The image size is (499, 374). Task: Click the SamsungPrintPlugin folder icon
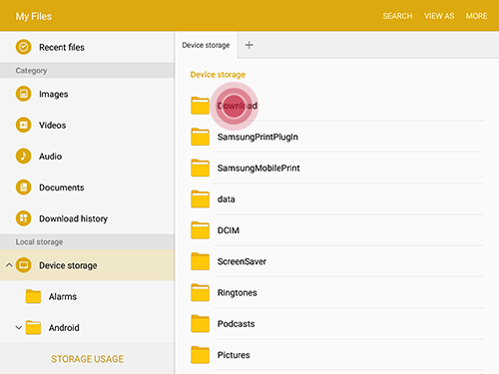200,137
